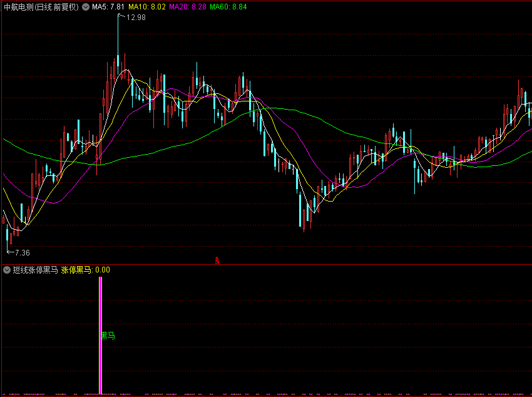The height and width of the screenshot is (397, 532).
Task: Click the 12.98 high price label
Action: (x=136, y=18)
